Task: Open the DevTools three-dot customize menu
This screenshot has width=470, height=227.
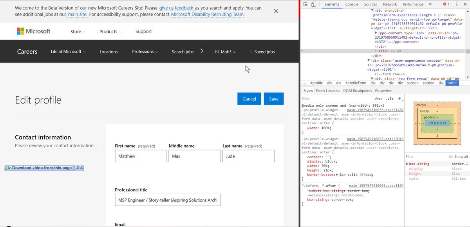Action: point(457,4)
